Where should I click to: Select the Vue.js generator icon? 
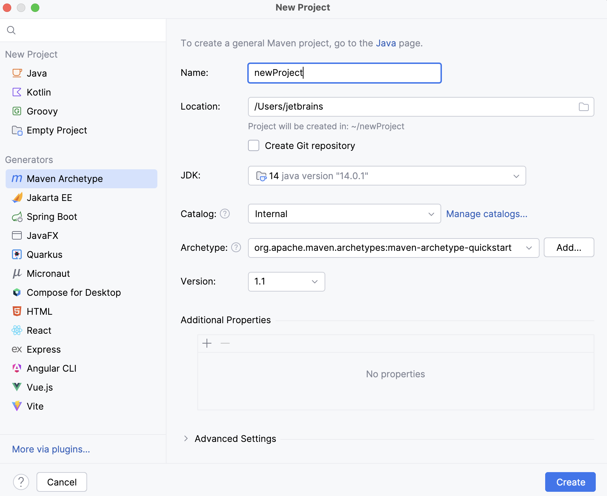(17, 387)
